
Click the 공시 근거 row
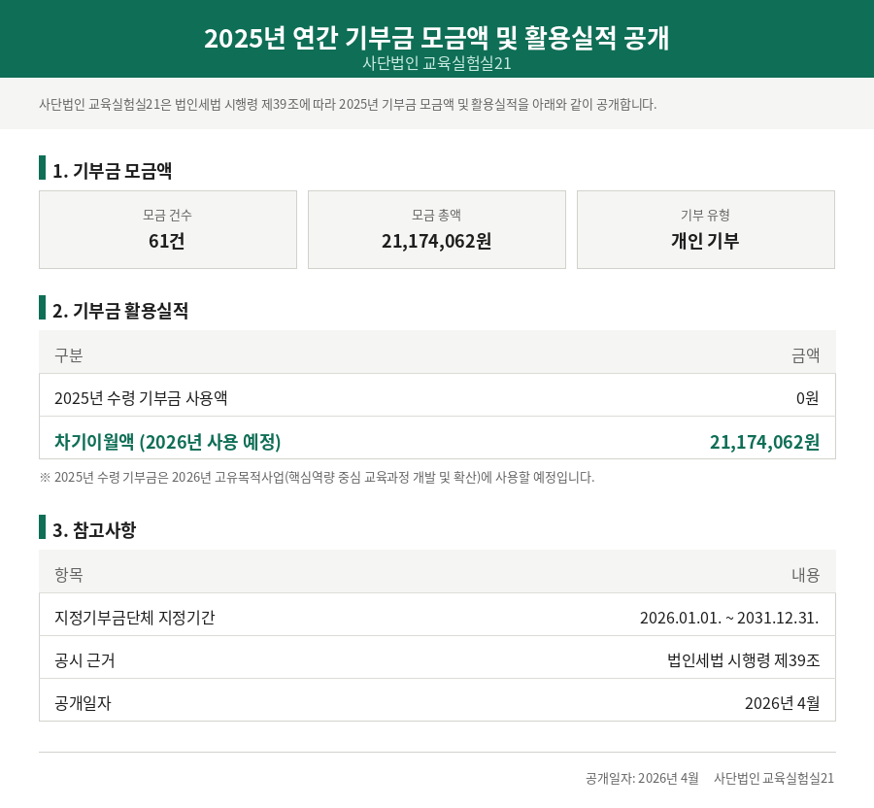click(x=437, y=660)
